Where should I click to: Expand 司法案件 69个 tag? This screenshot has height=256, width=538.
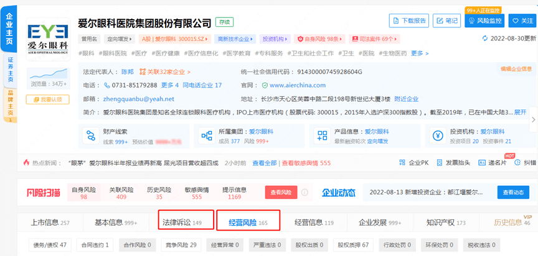tap(374, 39)
